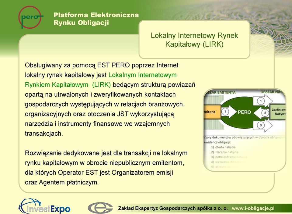Click the green text Rynkiem Kapitałowym (LIRK)
Image resolution: width=292 pixels, height=214 pixels.
pos(68,85)
